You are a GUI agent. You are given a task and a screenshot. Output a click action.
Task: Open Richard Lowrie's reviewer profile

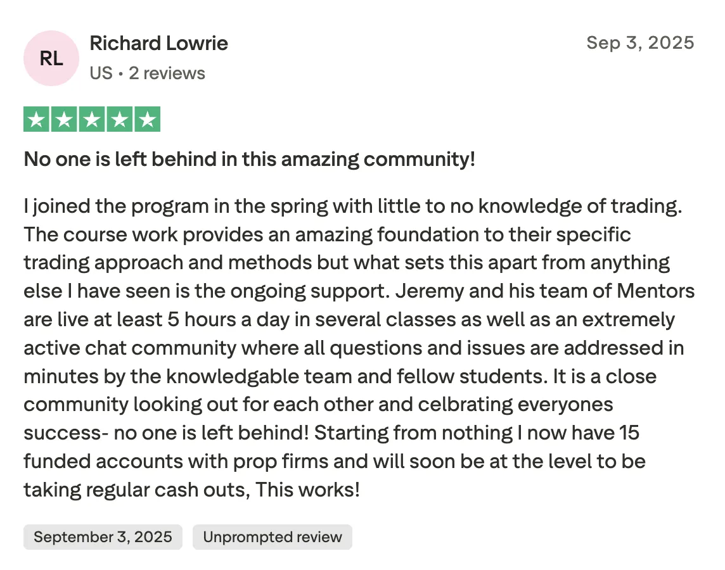click(158, 43)
